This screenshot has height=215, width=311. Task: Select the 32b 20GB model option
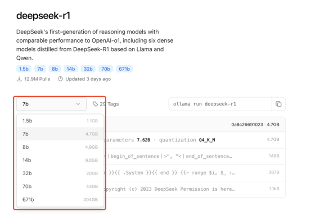click(x=60, y=173)
